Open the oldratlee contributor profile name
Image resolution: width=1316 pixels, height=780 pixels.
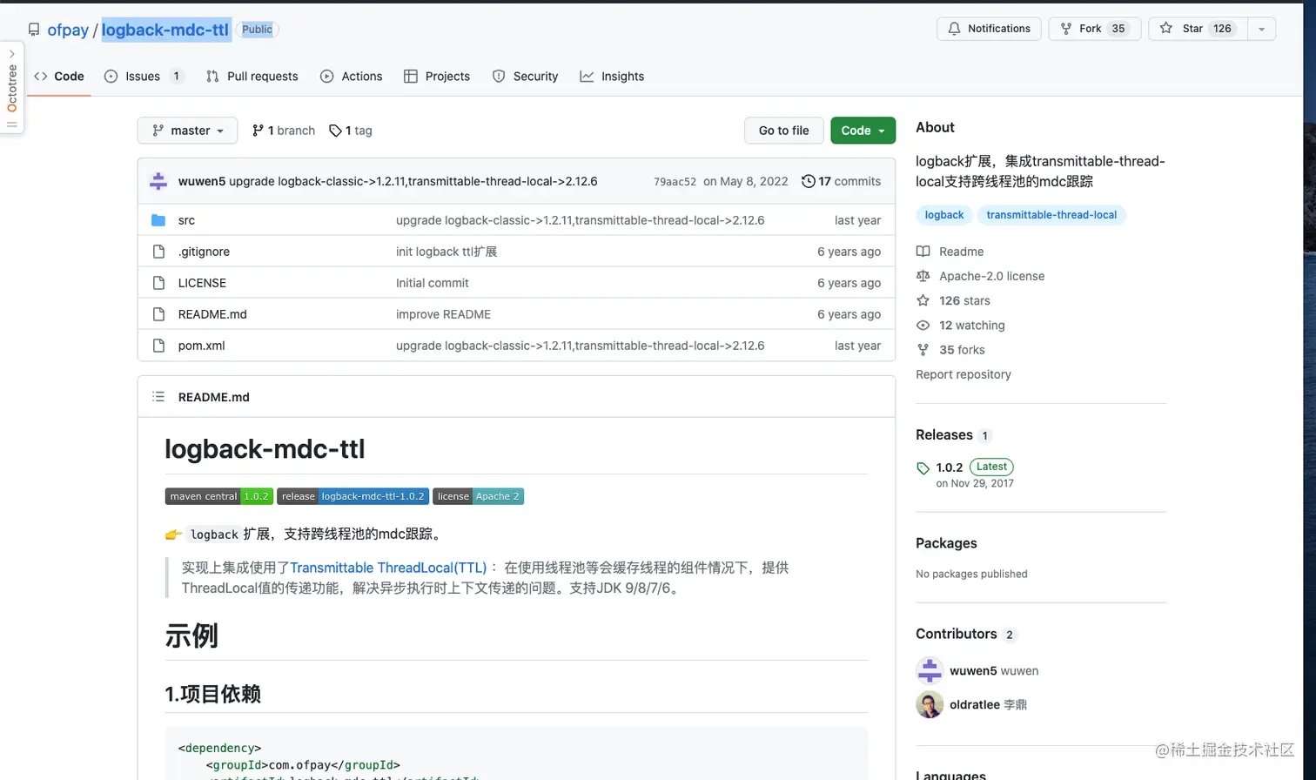pos(975,704)
